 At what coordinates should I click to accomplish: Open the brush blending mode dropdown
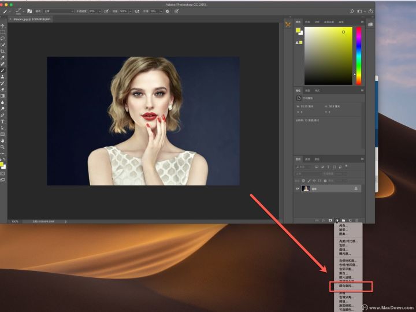coord(58,12)
